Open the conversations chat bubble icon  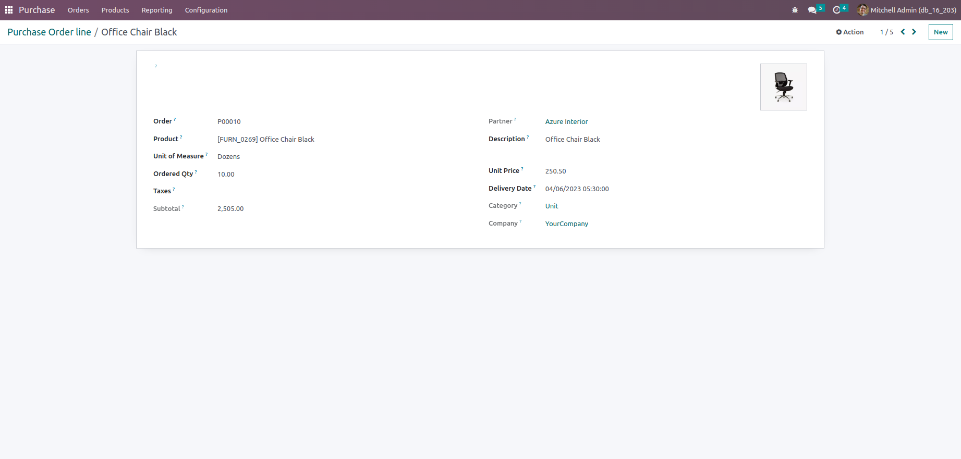tap(812, 10)
